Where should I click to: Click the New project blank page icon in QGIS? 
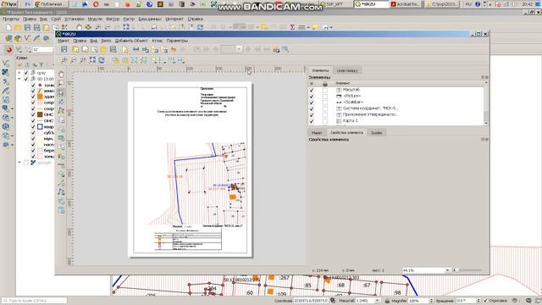(x=8, y=28)
